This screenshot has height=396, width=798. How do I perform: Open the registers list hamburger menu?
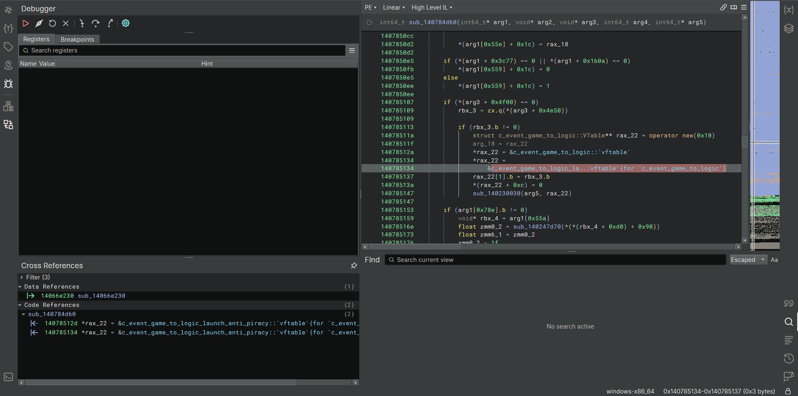point(352,50)
